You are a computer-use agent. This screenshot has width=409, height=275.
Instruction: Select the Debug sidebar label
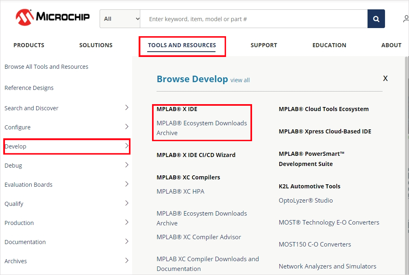13,166
